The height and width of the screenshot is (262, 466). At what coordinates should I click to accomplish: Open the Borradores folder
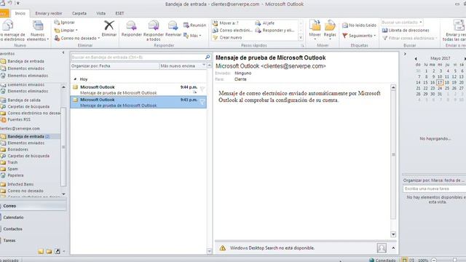[17, 149]
